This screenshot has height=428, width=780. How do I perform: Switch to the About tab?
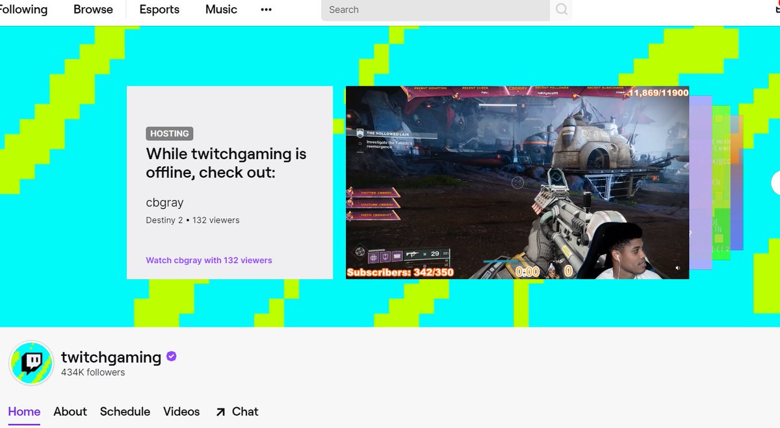click(x=70, y=412)
